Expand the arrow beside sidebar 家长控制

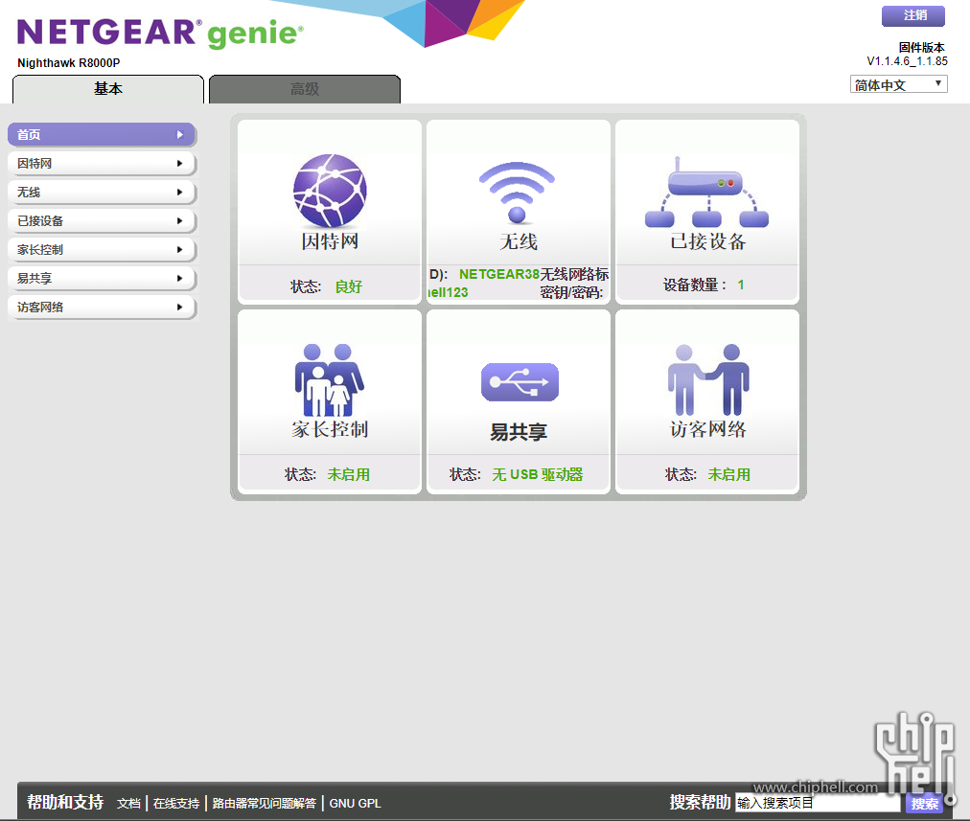pyautogui.click(x=180, y=250)
